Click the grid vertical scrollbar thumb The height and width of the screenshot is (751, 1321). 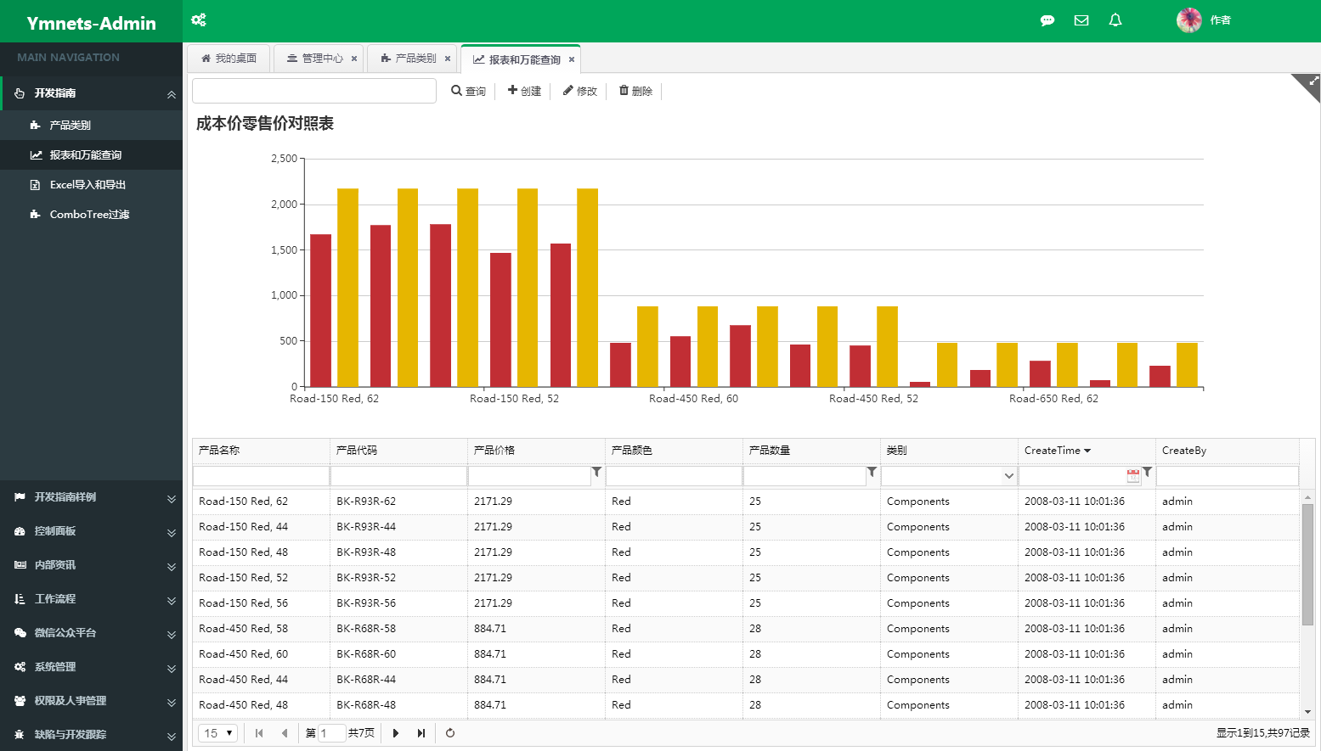(x=1307, y=564)
